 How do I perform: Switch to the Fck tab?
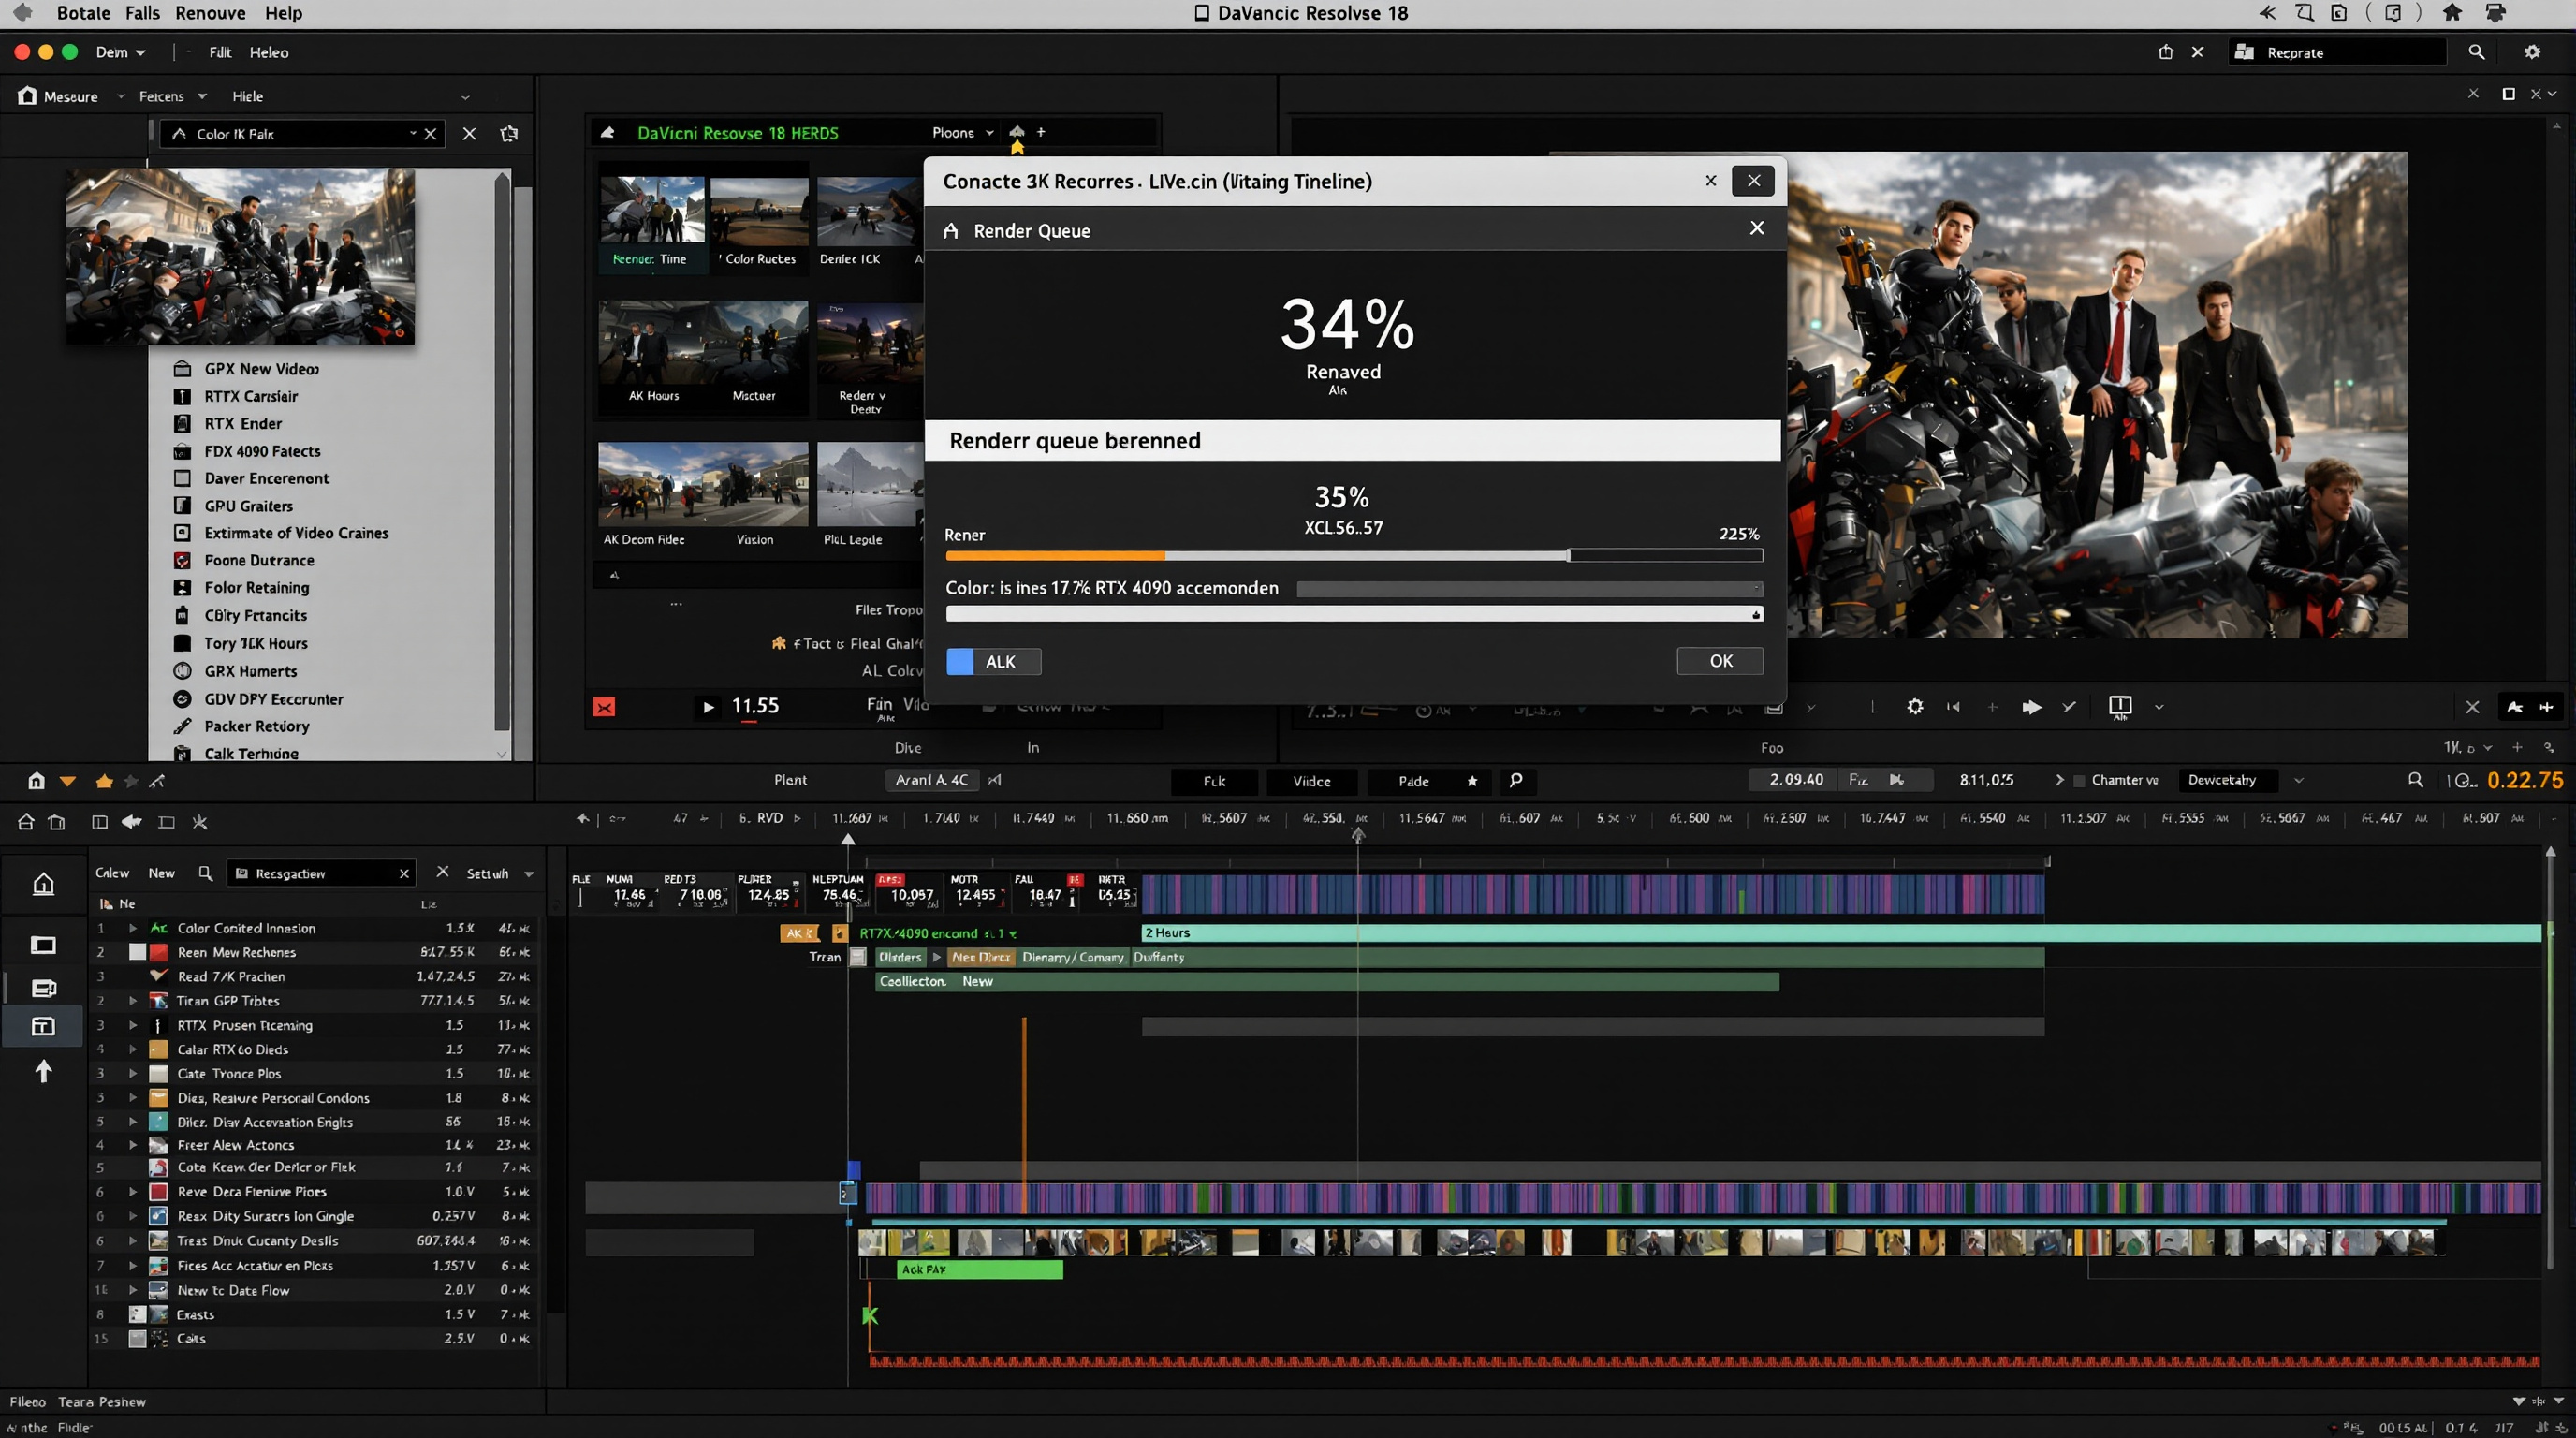[1214, 781]
